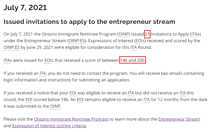The height and width of the screenshot is (132, 210).
Task: Open the Entrepreneur Stream link
Action: click(x=179, y=119)
